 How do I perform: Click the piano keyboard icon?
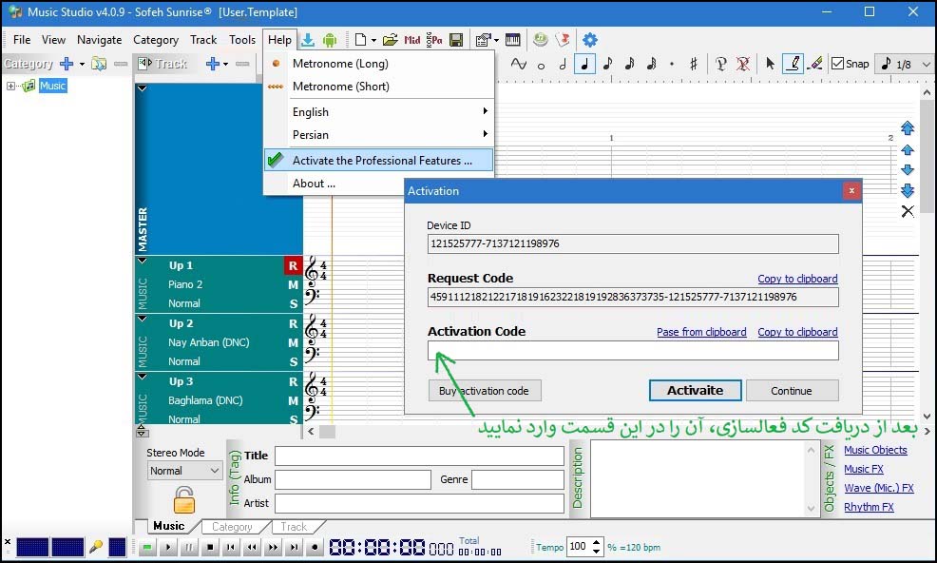[x=513, y=40]
